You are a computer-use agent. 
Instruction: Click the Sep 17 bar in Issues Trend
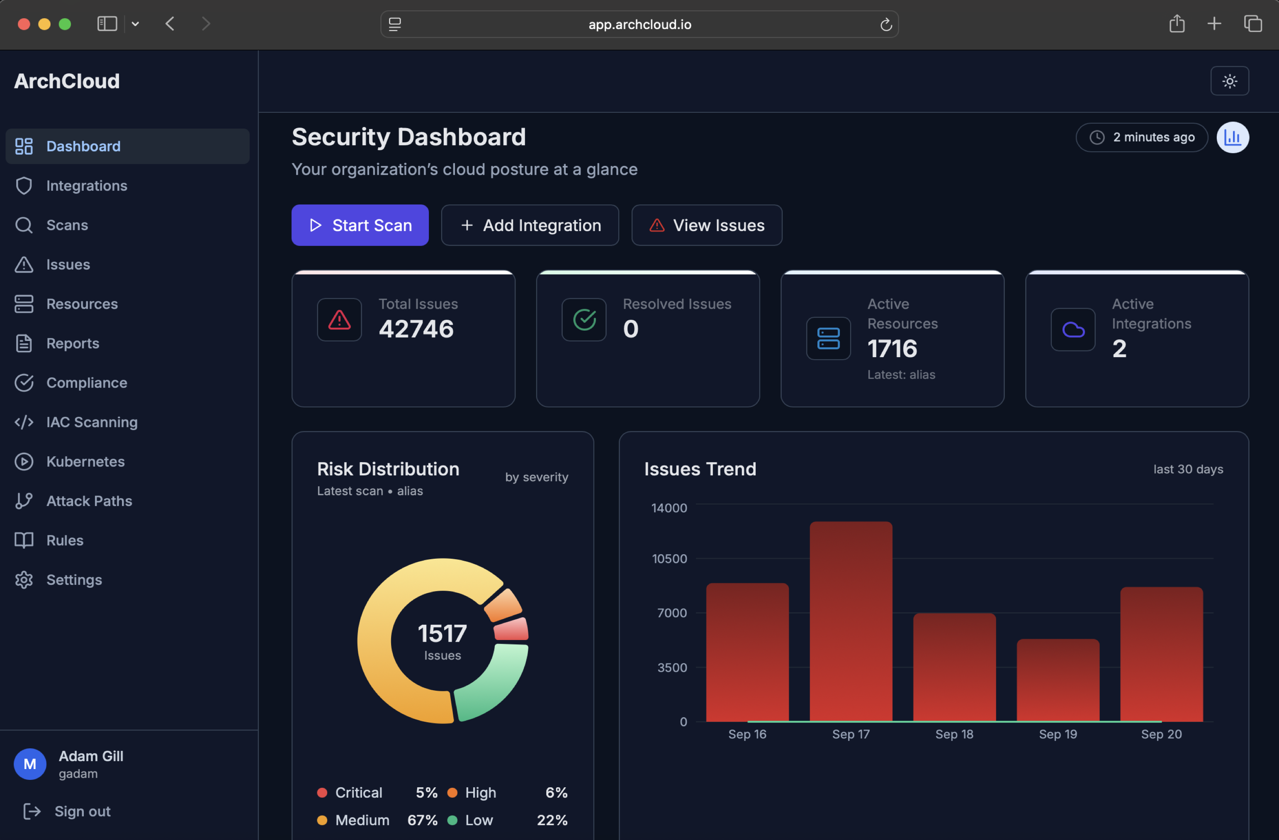coord(851,618)
